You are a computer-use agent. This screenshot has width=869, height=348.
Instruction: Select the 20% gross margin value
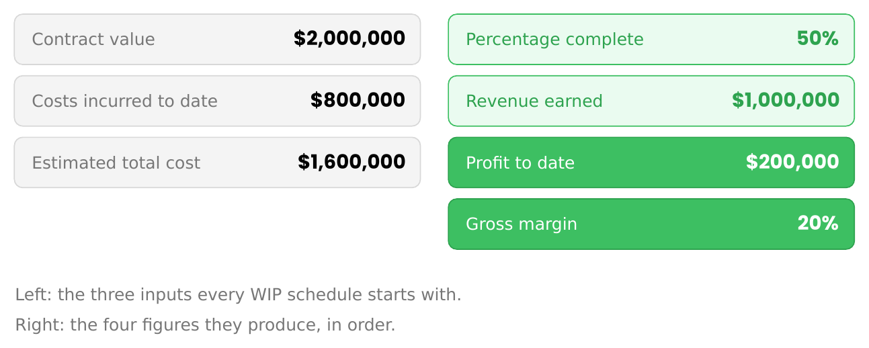pos(818,224)
